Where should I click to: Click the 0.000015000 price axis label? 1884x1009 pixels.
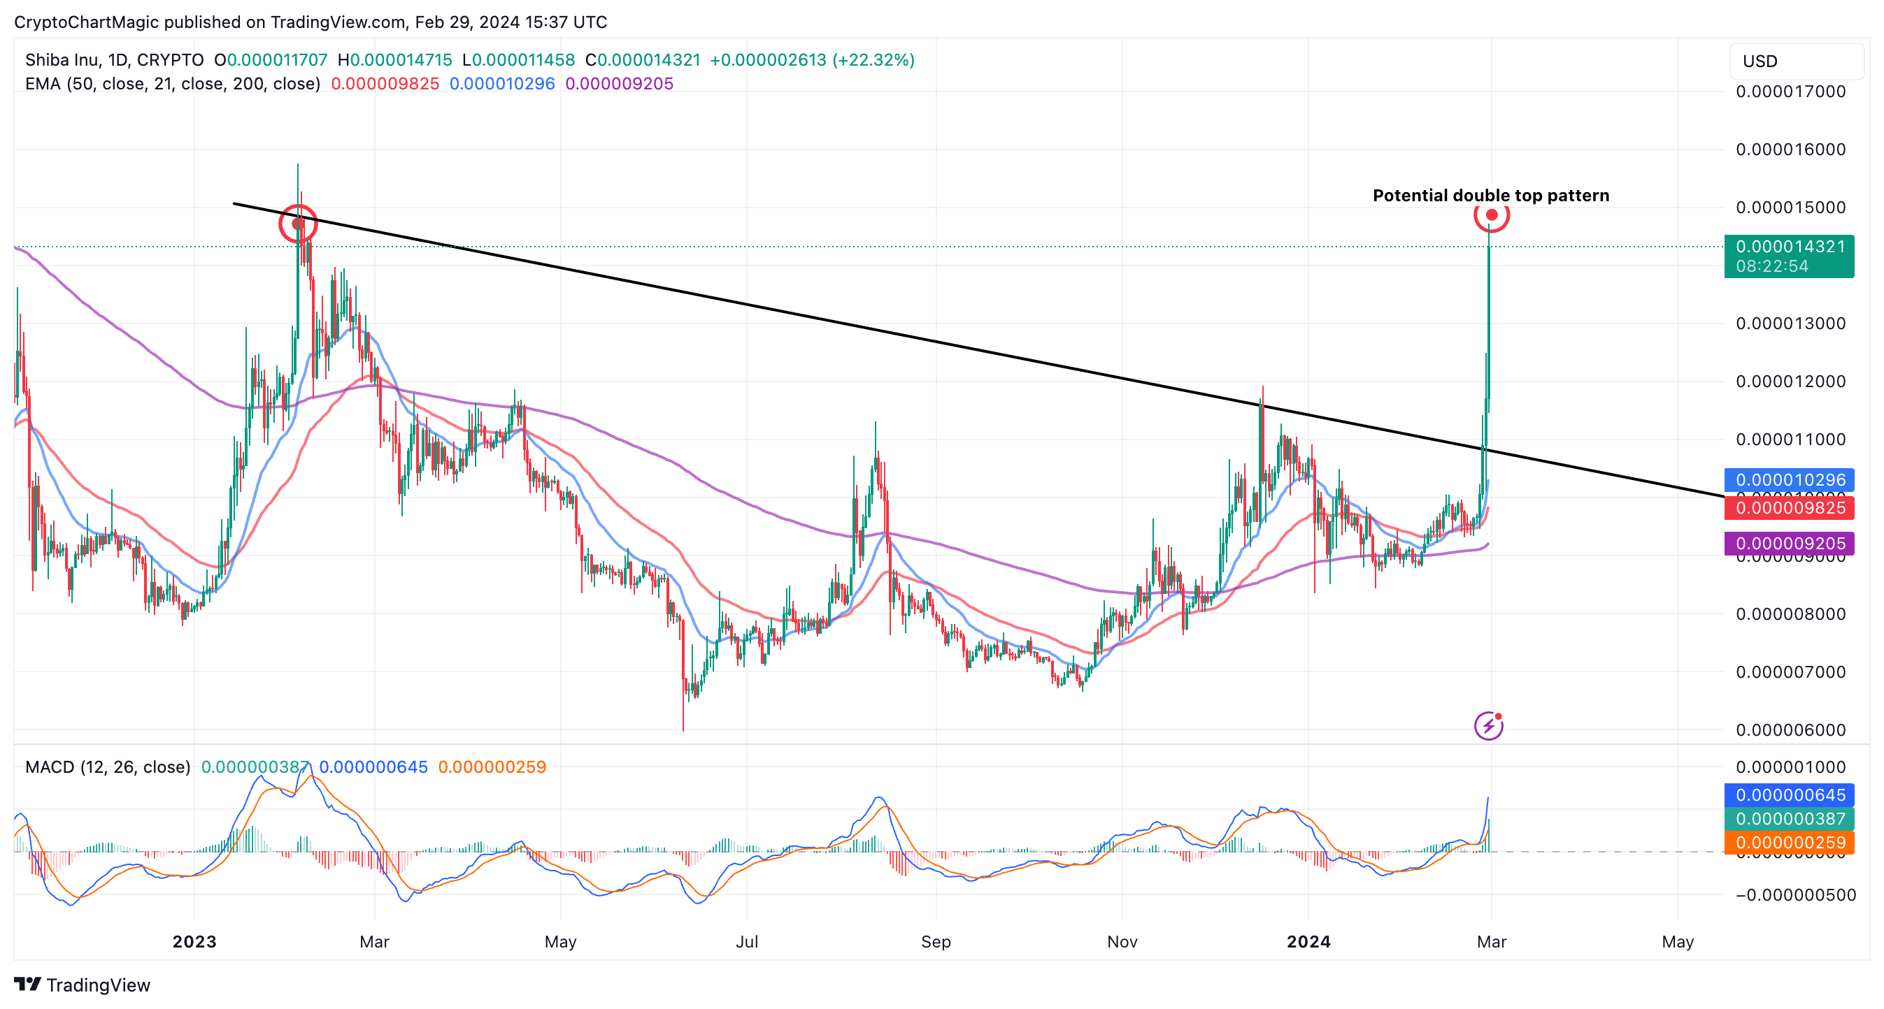click(x=1790, y=207)
